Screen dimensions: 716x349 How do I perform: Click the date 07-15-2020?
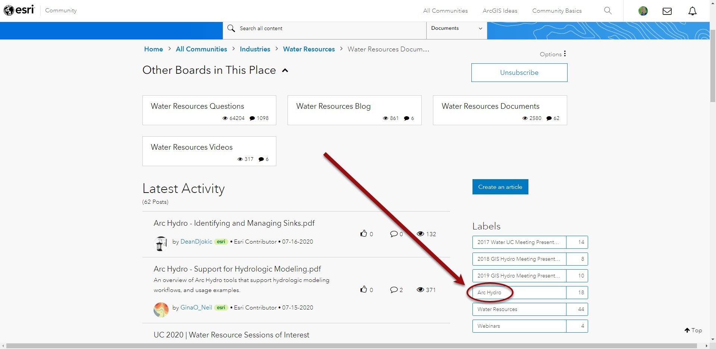coord(298,308)
